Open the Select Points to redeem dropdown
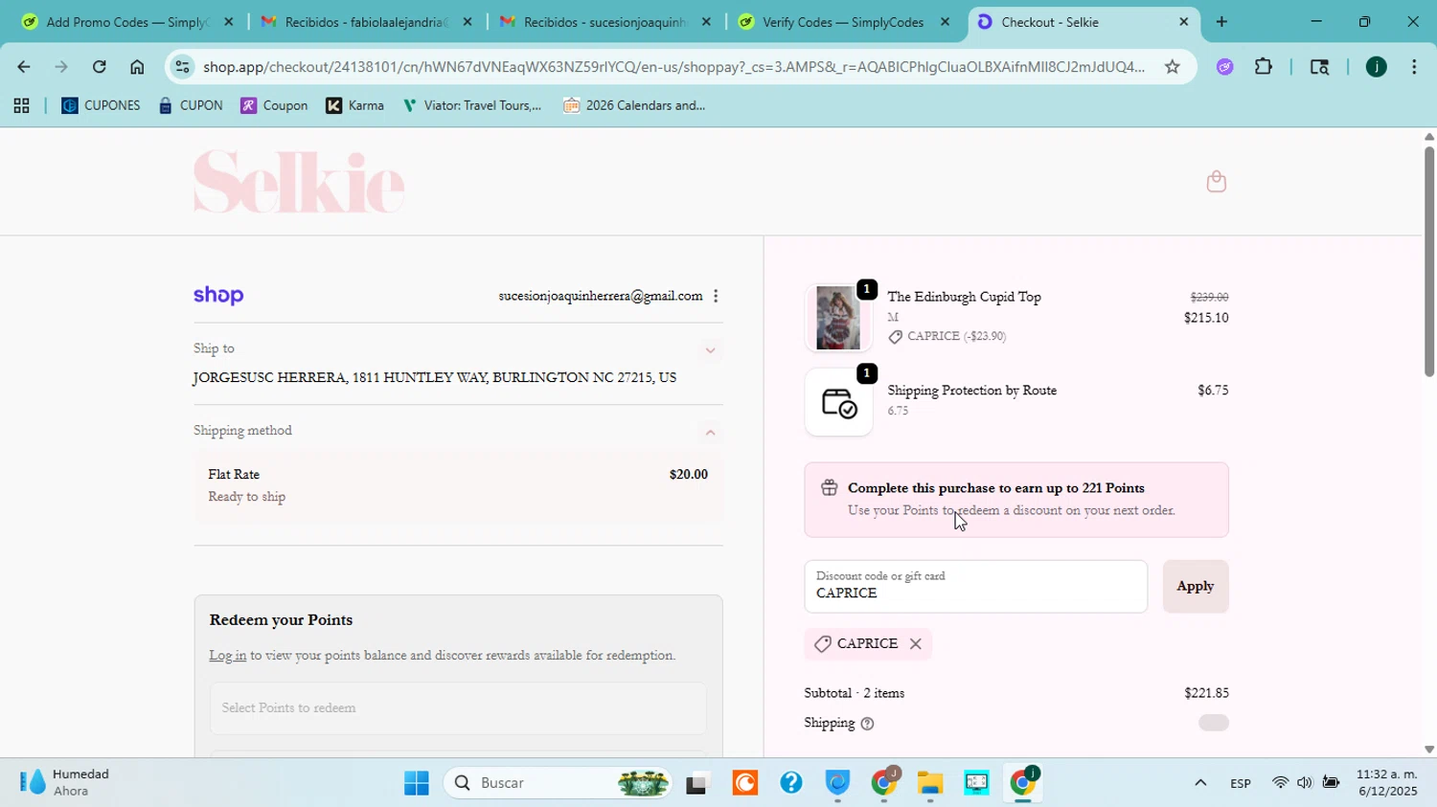Screen dimensions: 1437x807 [x=458, y=708]
